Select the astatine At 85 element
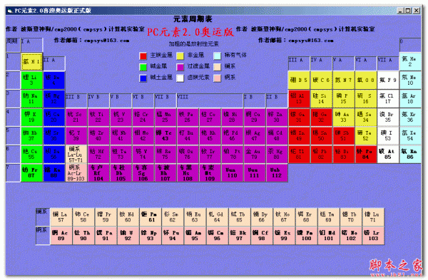428x280 pixels. point(388,155)
